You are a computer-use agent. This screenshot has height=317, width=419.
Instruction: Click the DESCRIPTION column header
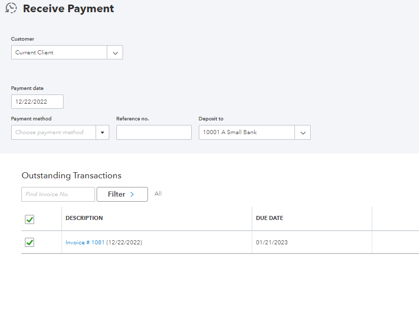coord(84,218)
